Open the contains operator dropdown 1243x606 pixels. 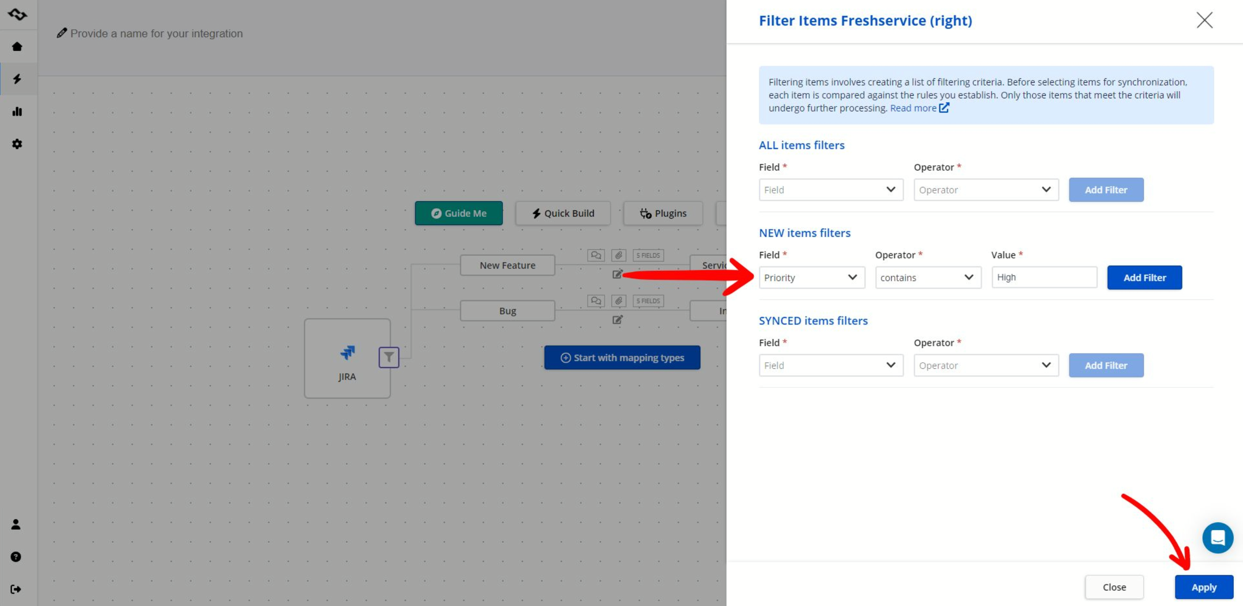pyautogui.click(x=928, y=277)
